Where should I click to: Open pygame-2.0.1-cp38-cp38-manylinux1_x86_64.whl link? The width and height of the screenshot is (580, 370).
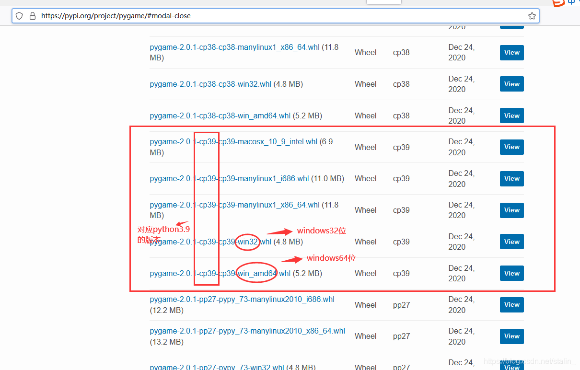234,47
